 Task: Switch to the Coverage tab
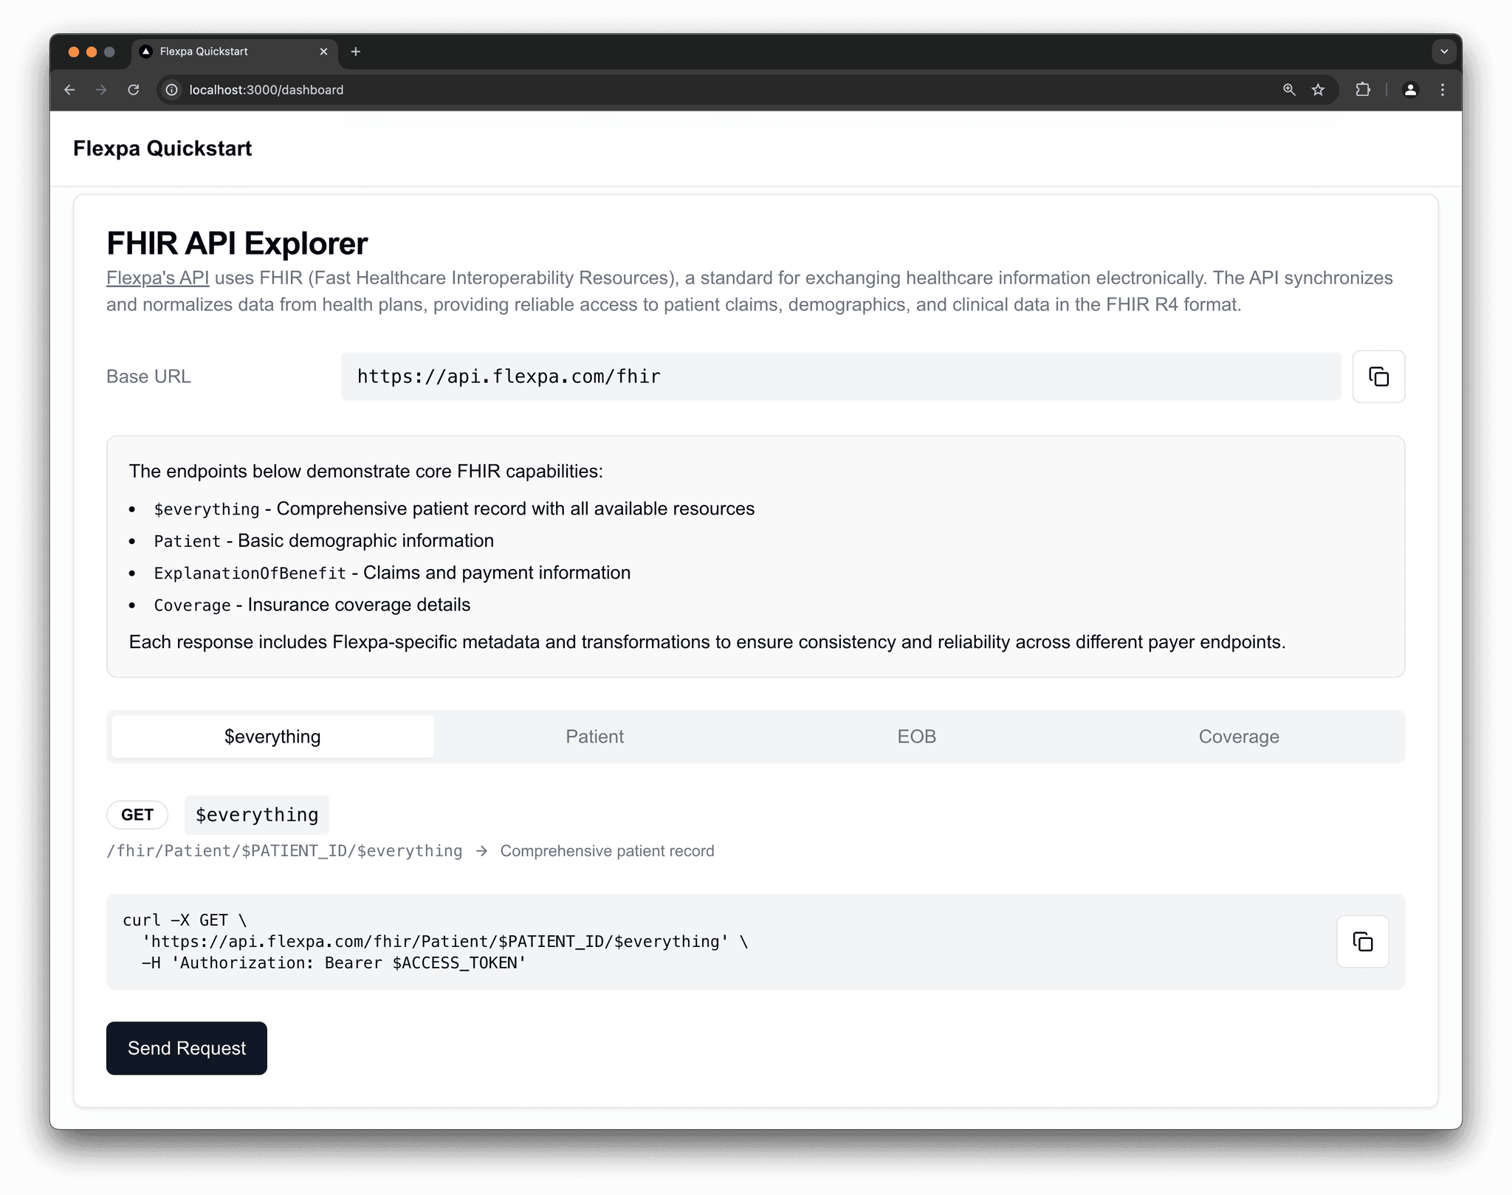click(x=1239, y=737)
